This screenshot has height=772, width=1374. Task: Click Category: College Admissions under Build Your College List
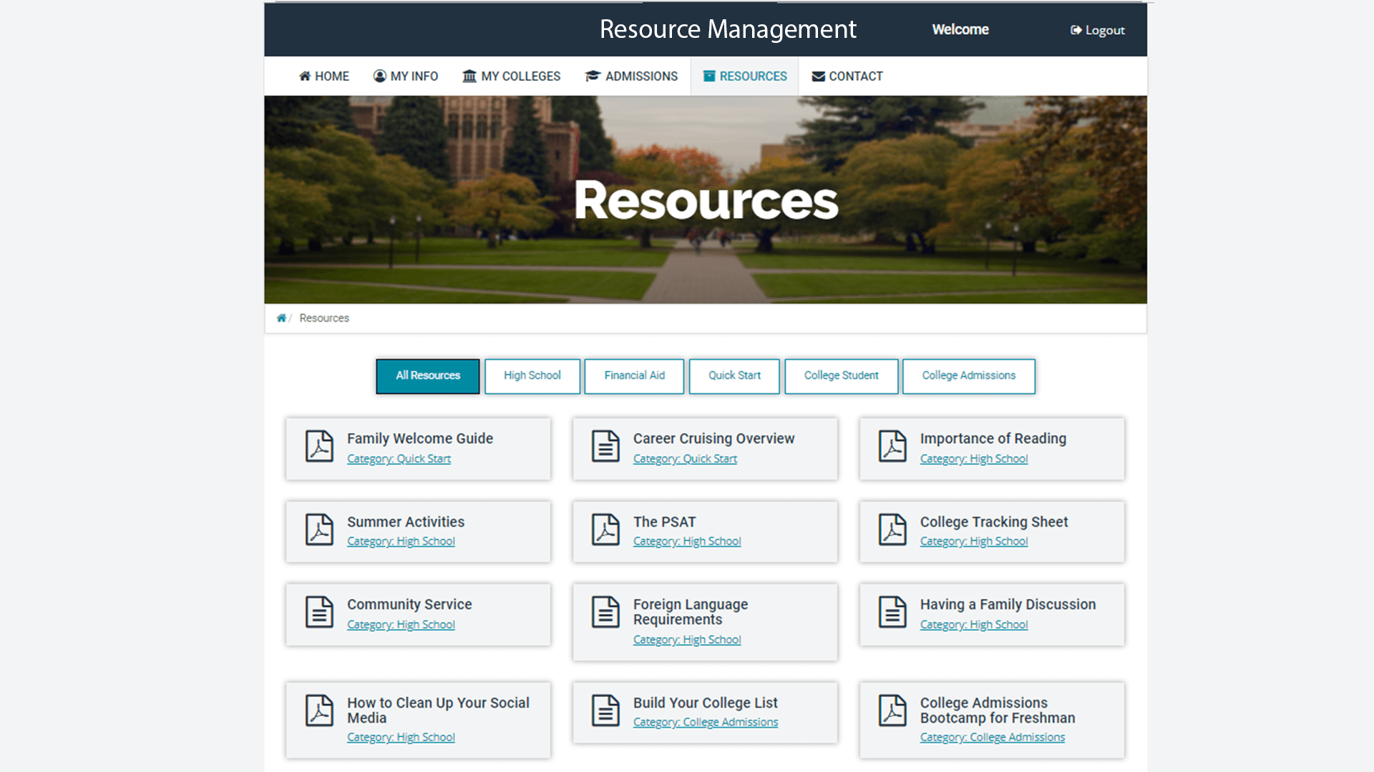pyautogui.click(x=706, y=723)
